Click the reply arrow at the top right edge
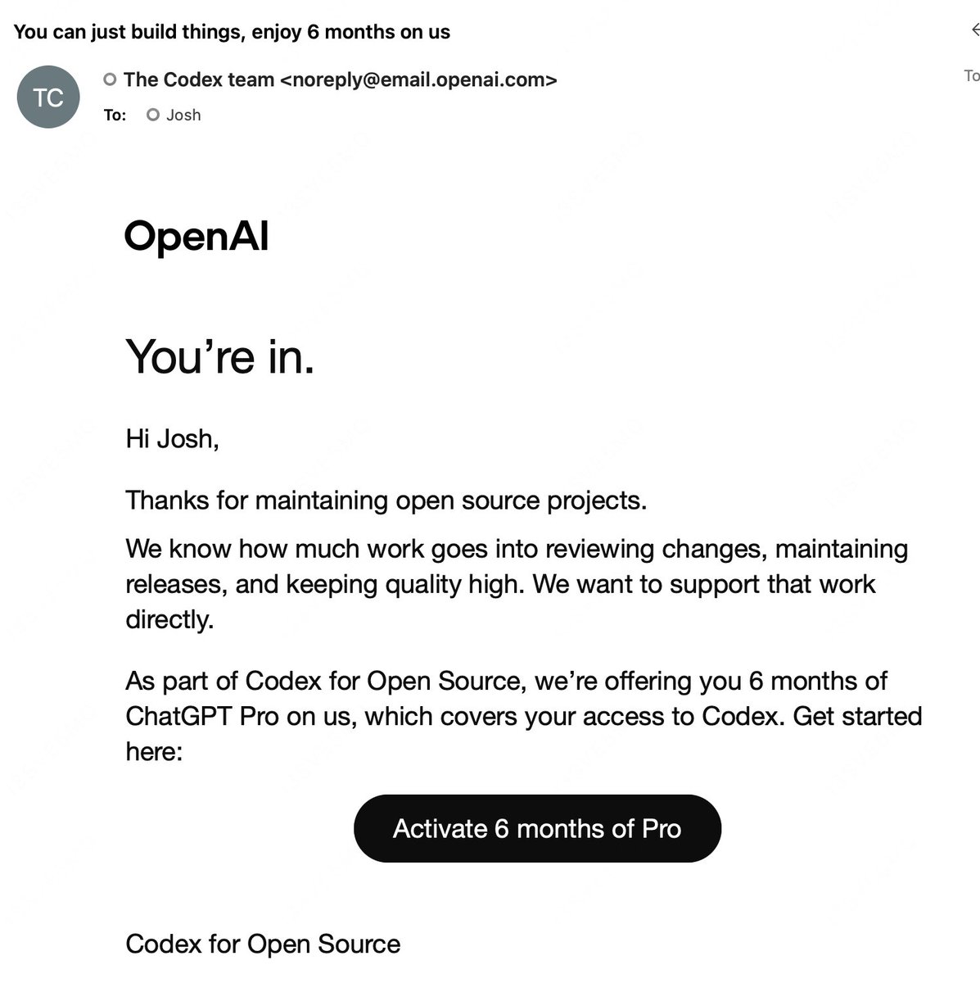This screenshot has width=980, height=983. (974, 30)
